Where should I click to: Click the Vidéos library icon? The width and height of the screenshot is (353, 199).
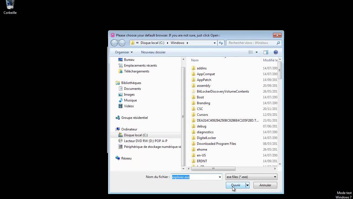tap(121, 106)
